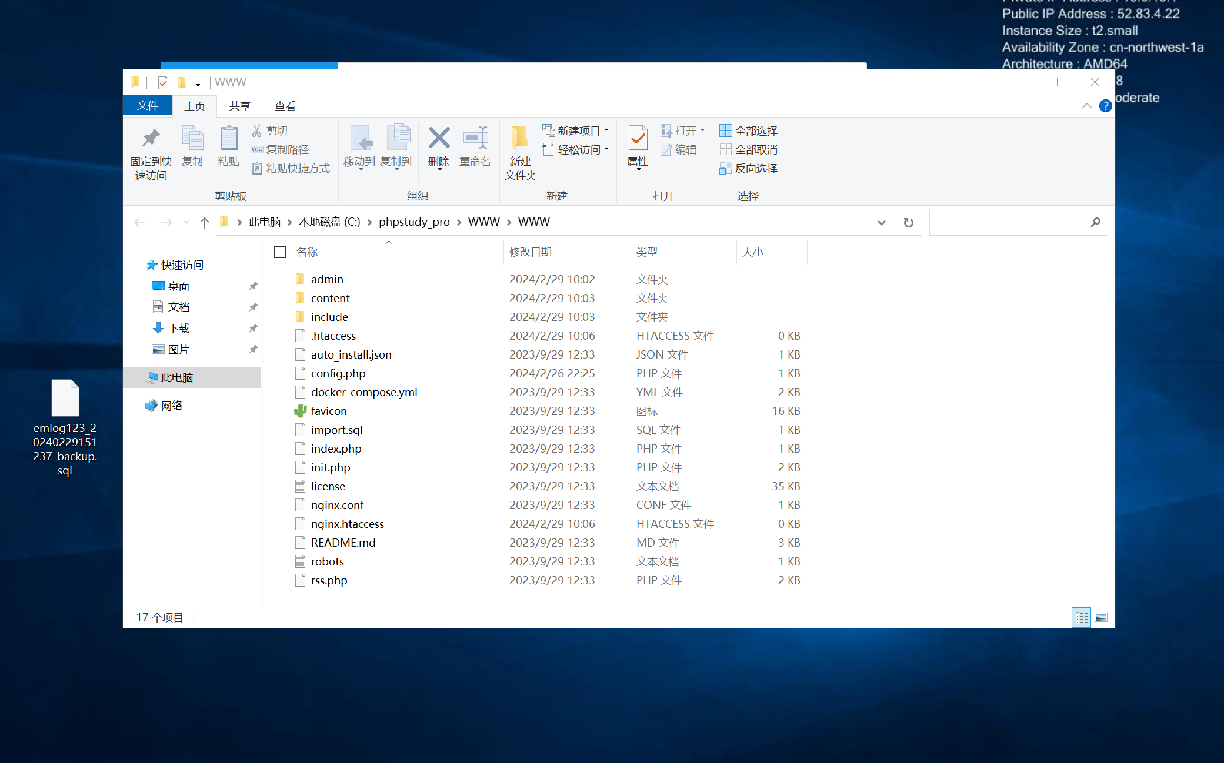This screenshot has width=1224, height=763.
Task: Navigate up one folder with arrow
Action: pyautogui.click(x=205, y=222)
